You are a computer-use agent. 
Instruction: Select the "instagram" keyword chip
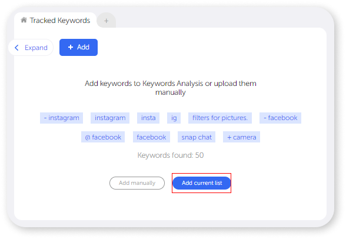point(110,118)
